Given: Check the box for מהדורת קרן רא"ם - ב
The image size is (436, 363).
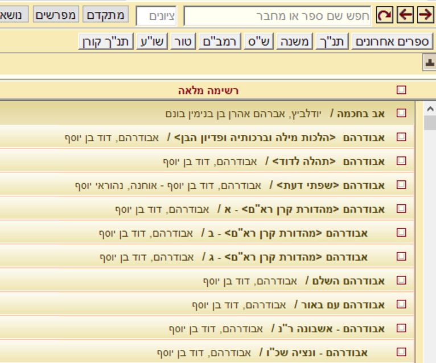Looking at the screenshot, I should 401,232.
